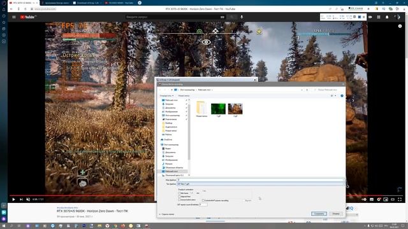Viewport: 408px width, 229px height.
Task: Click the save dialog help icon
Action: point(342,96)
